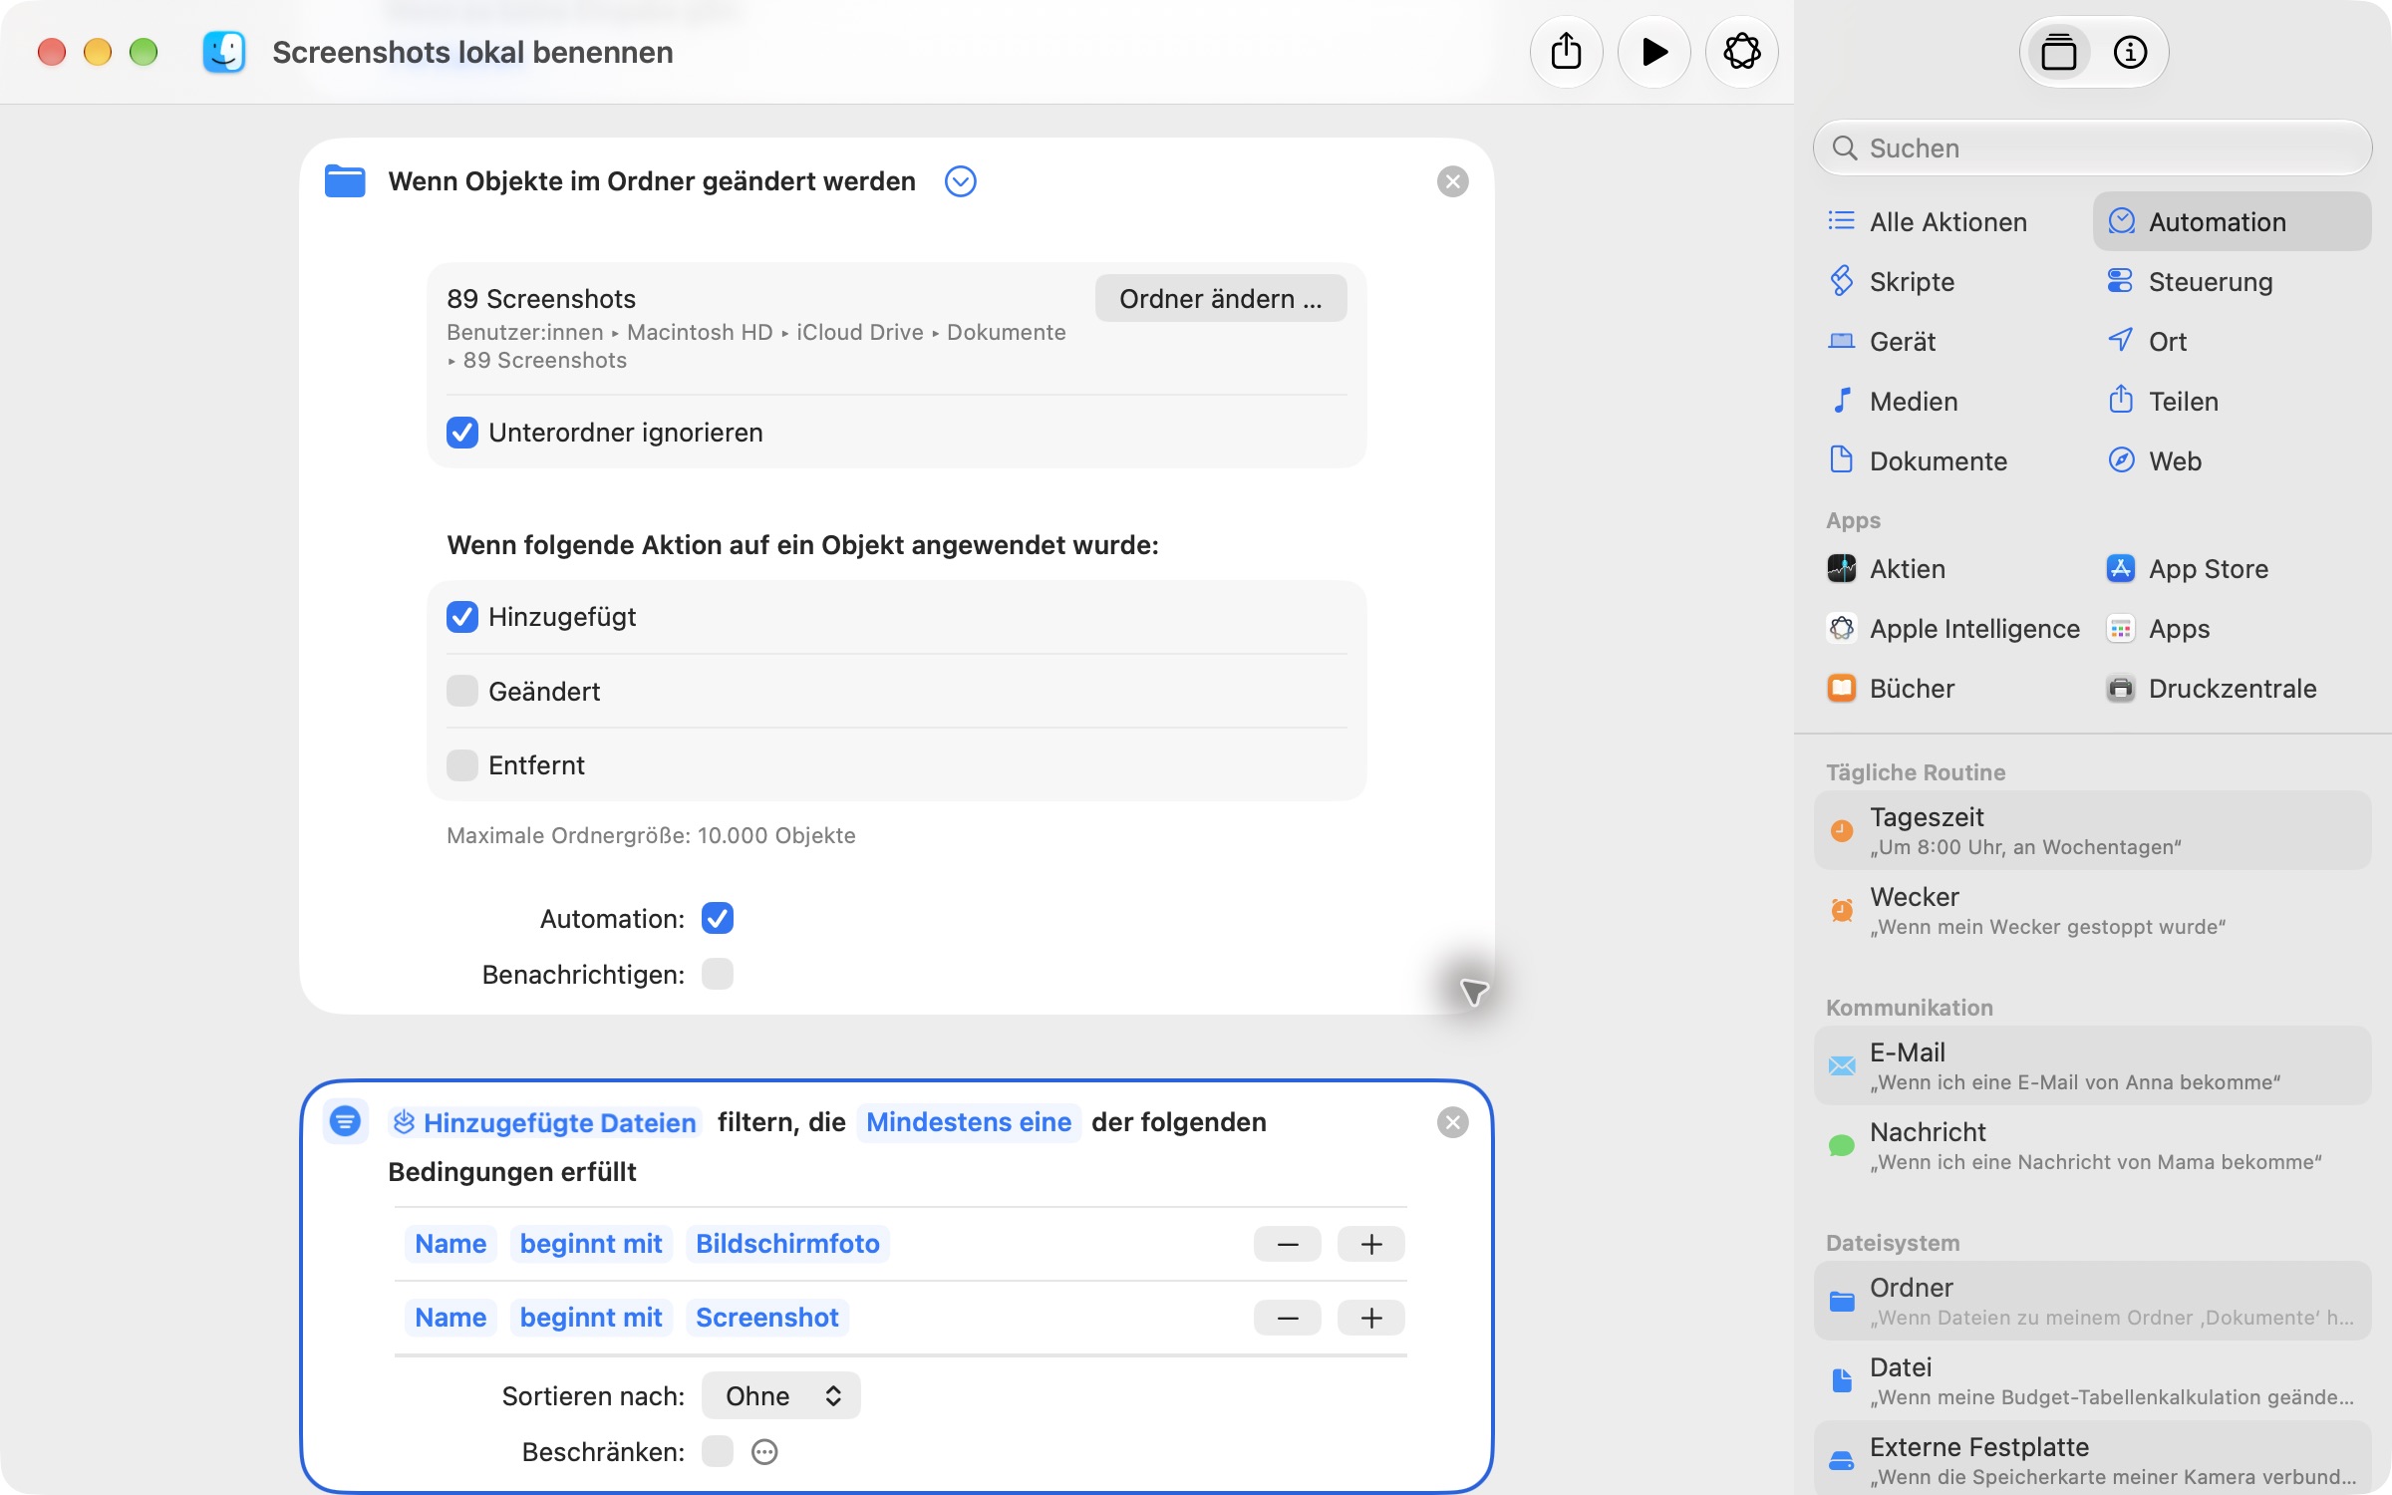Edit the Bildschirmfoto text value
Image resolution: width=2392 pixels, height=1495 pixels.
(787, 1244)
